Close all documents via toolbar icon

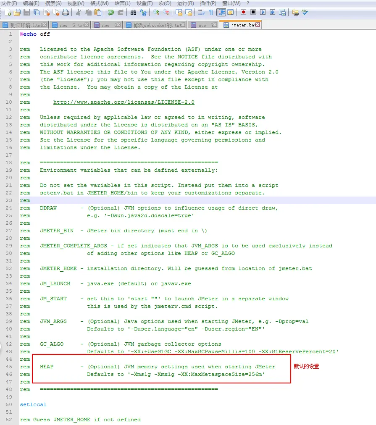tap(56, 13)
